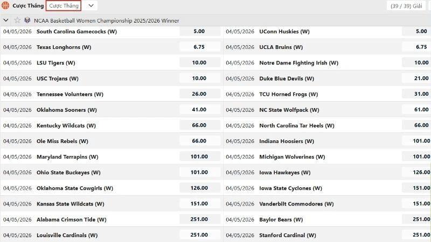Click the Cược Thắng heading label
Viewport: 431px width, 242px height.
[28, 6]
